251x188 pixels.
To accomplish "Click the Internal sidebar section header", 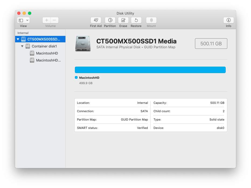I will coord(23,33).
